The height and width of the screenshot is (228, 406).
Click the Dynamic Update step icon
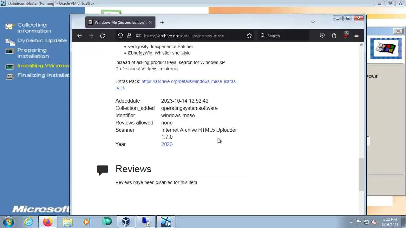point(10,41)
